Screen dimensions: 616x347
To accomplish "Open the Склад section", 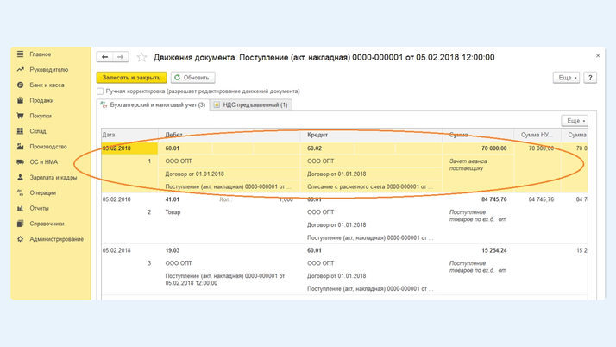I will 38,131.
